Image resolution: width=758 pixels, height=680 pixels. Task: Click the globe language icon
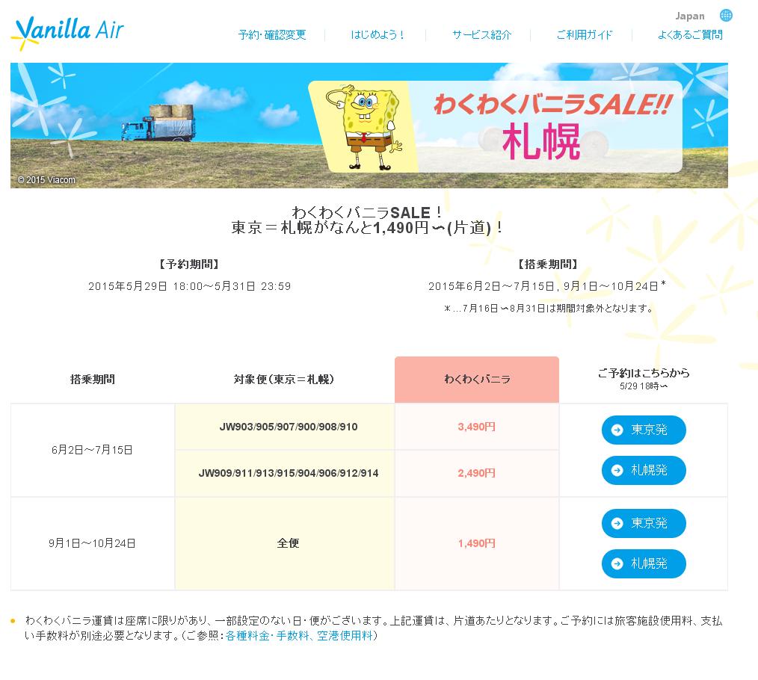tap(726, 16)
